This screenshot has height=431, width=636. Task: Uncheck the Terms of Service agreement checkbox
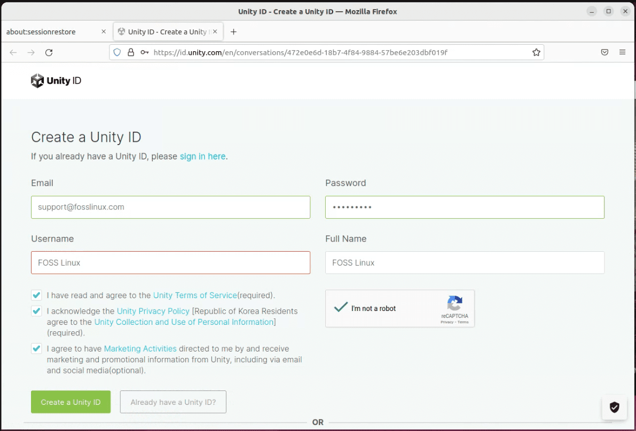tap(36, 296)
